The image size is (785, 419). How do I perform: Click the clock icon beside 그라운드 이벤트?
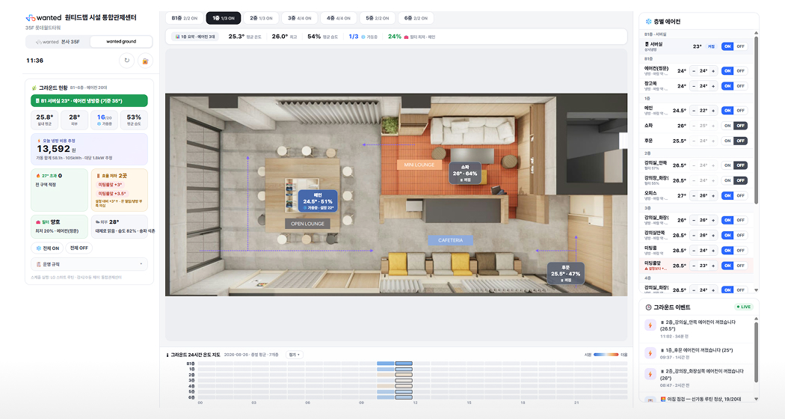tap(648, 308)
